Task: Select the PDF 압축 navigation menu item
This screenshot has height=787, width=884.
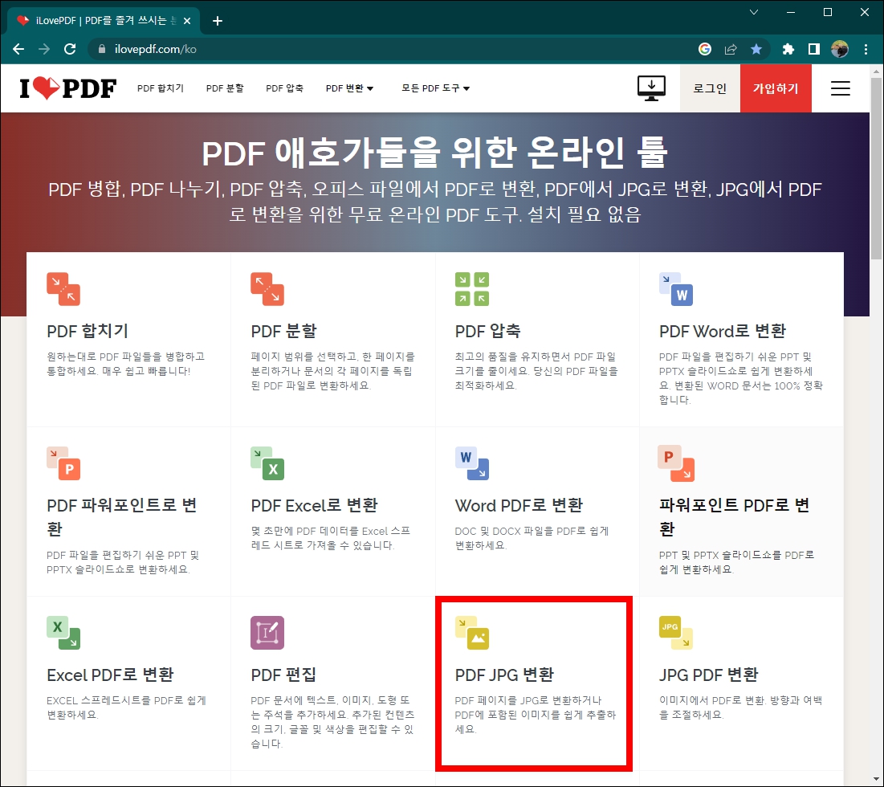Action: [x=284, y=88]
